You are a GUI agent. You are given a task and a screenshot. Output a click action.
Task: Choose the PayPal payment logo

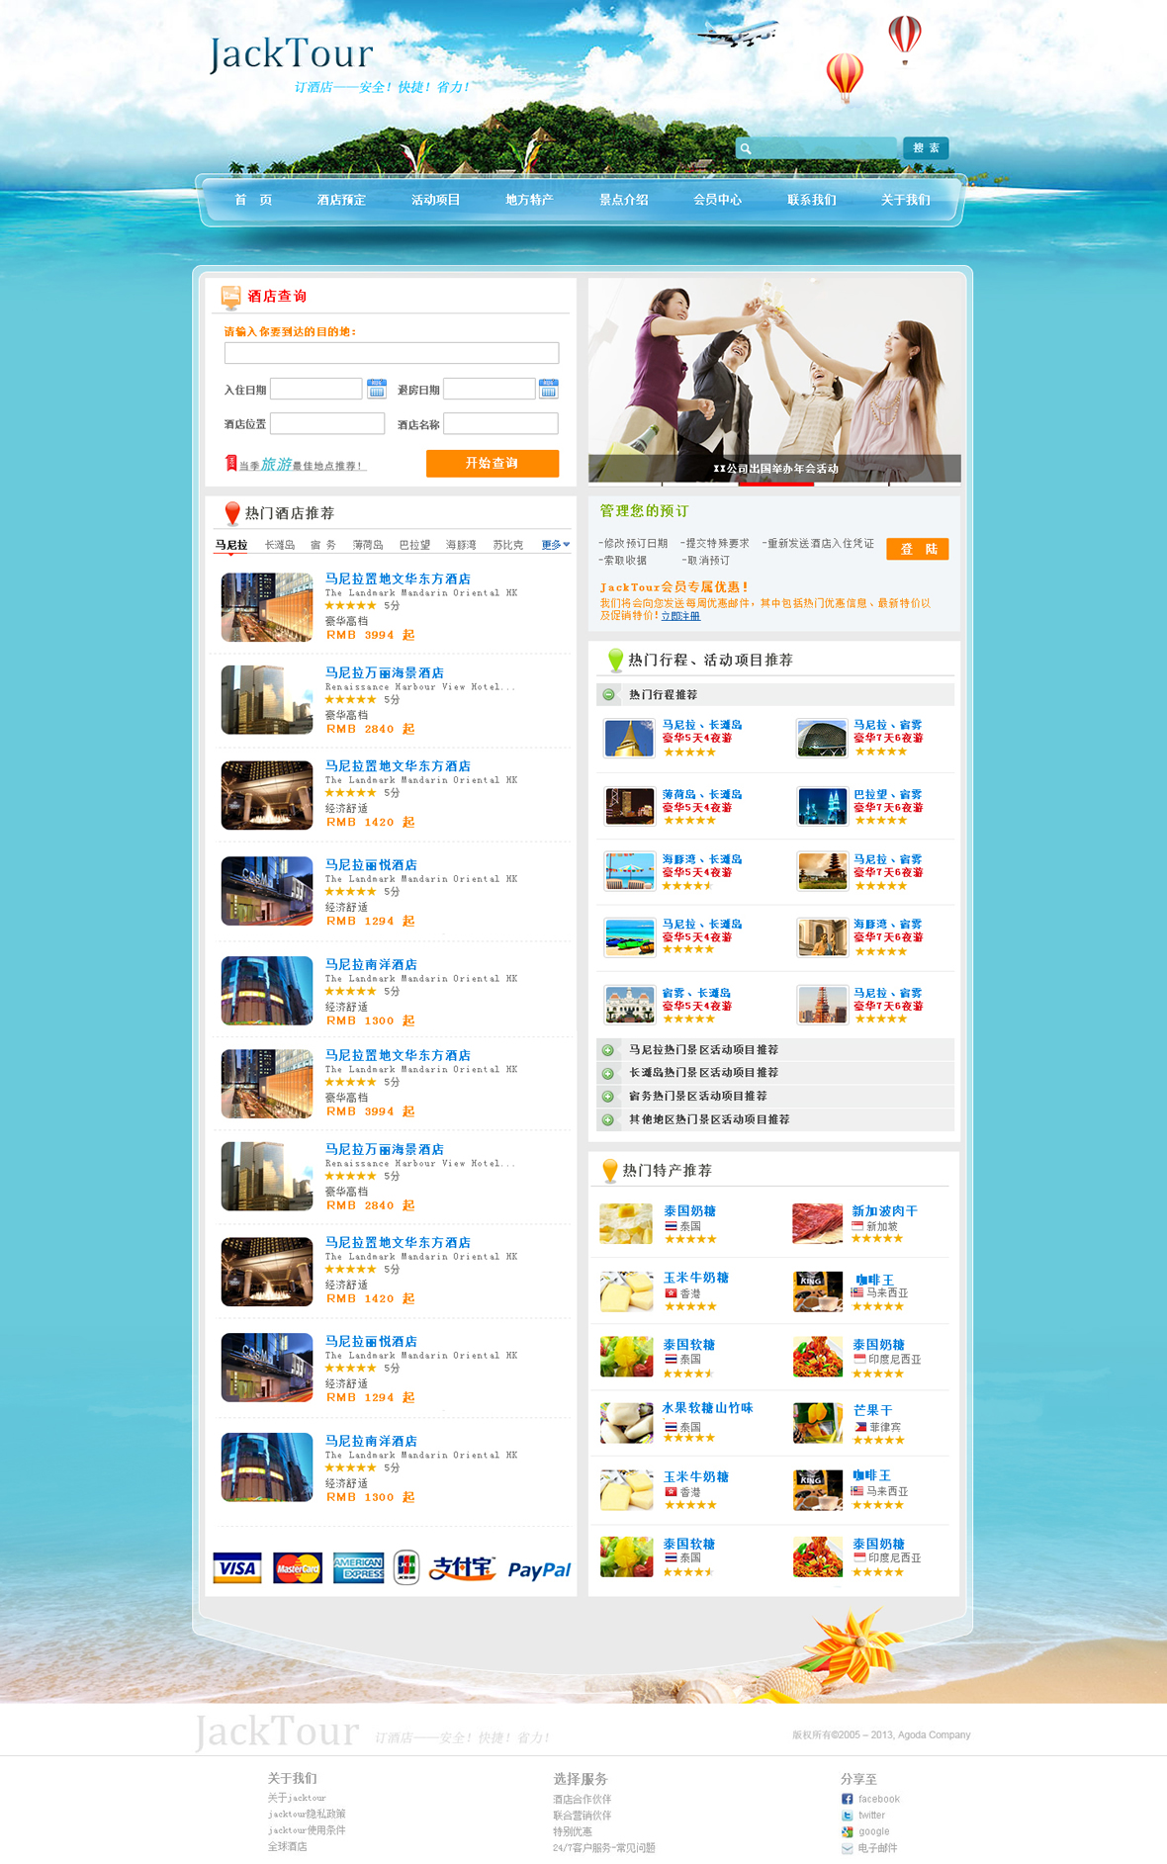click(539, 1570)
